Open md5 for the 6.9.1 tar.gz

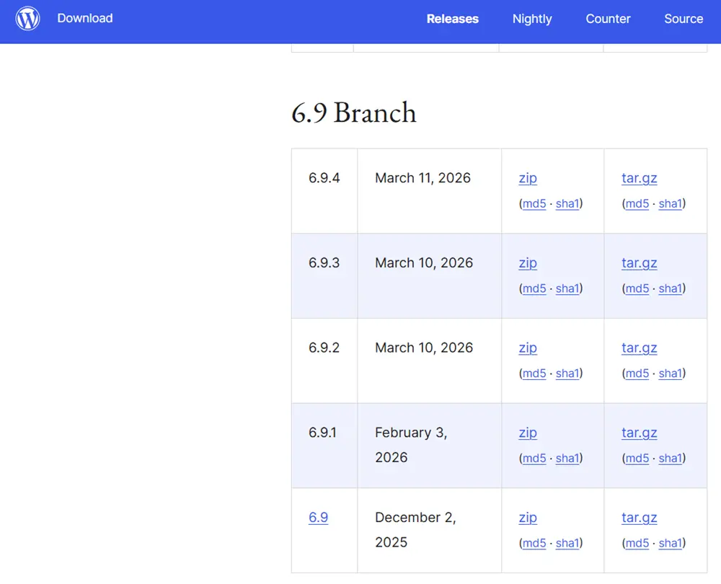pyautogui.click(x=637, y=459)
